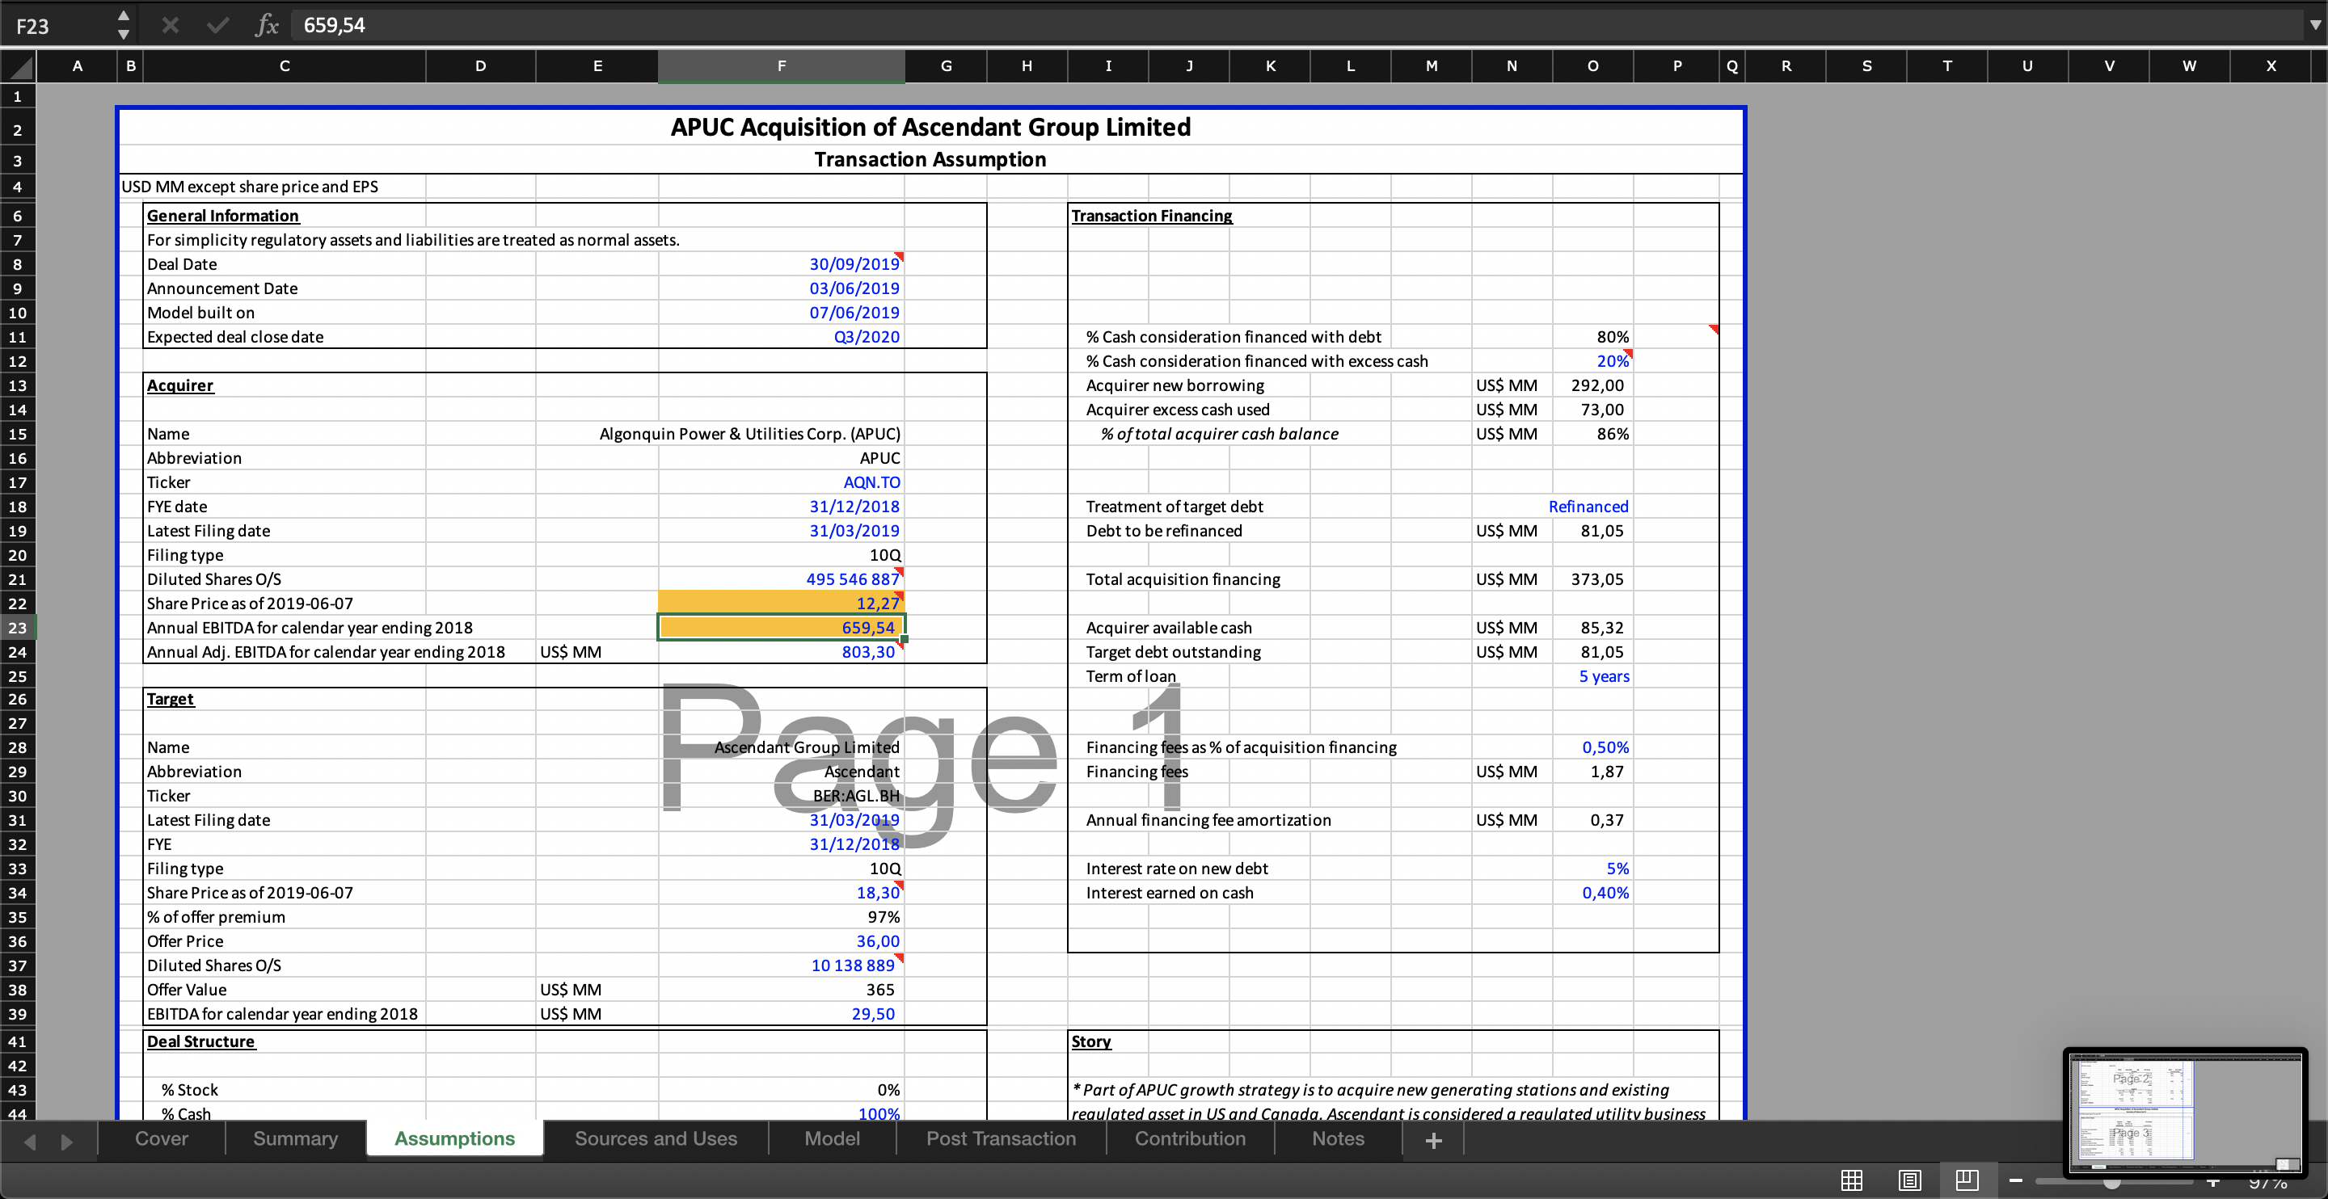Select the Assumptions sheet tab
This screenshot has height=1199, width=2328.
tap(454, 1138)
